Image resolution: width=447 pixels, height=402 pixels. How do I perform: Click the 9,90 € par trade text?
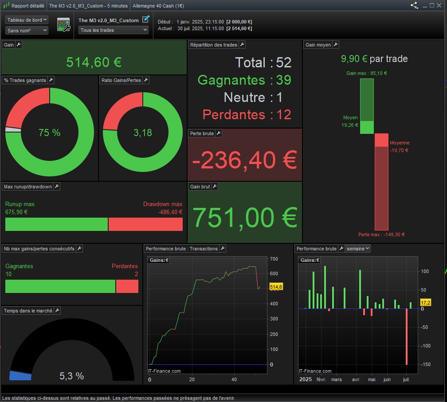click(374, 59)
